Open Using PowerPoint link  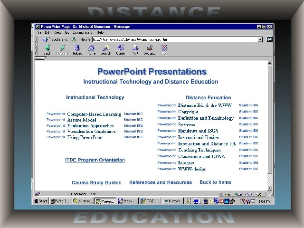click(x=85, y=137)
